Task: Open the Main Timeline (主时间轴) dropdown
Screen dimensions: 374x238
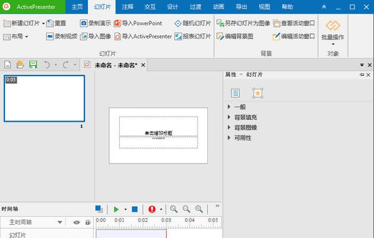Action: point(60,222)
